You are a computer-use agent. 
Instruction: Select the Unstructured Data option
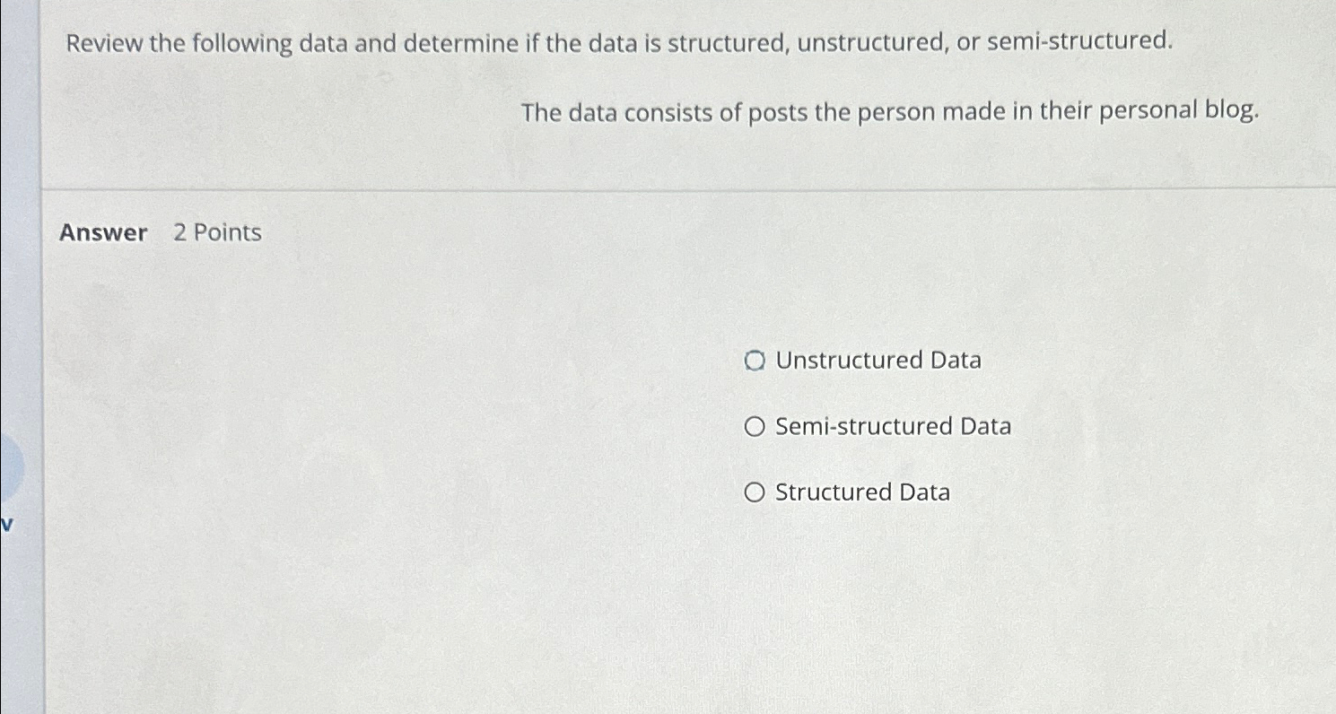[x=756, y=360]
